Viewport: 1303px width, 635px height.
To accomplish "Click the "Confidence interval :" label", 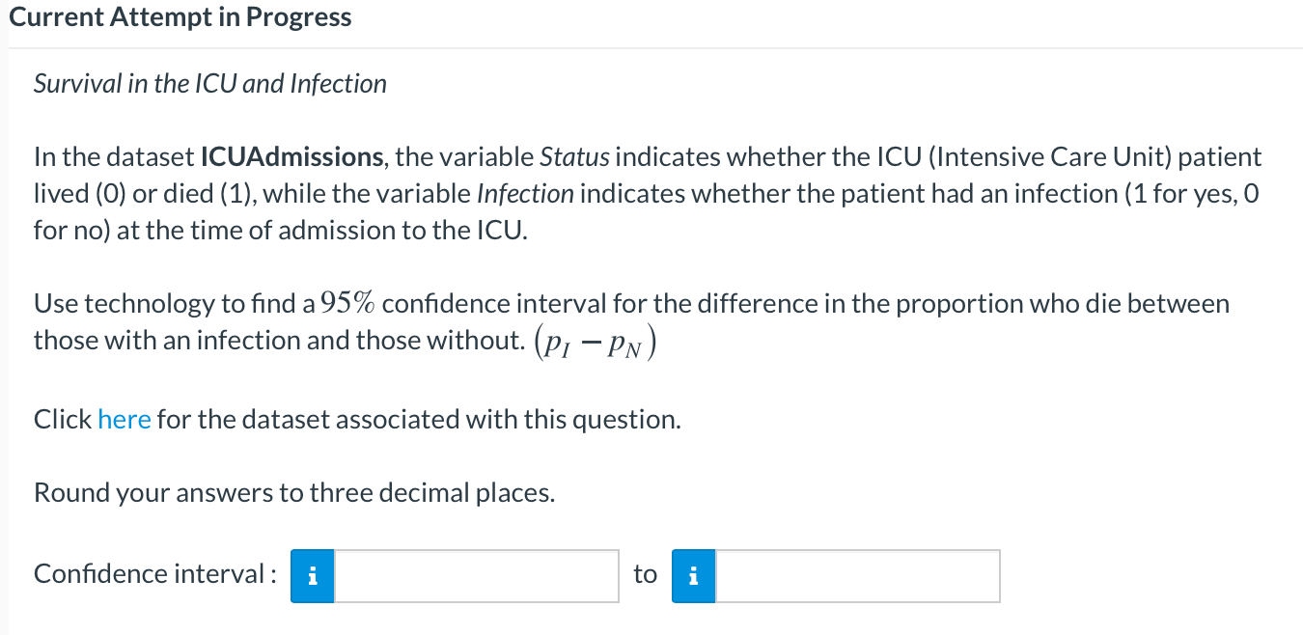I will [x=155, y=574].
